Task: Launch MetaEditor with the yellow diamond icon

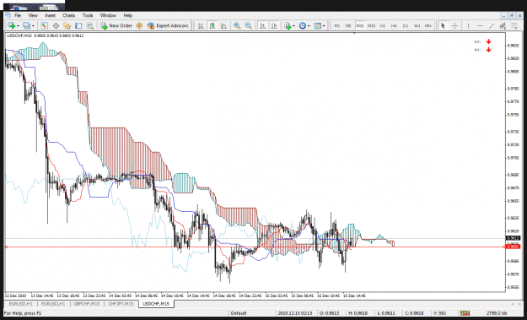Action: [x=139, y=25]
